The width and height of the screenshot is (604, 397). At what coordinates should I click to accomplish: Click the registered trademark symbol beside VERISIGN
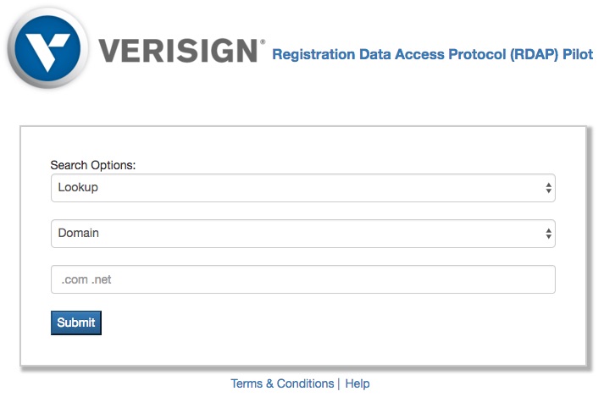point(262,41)
